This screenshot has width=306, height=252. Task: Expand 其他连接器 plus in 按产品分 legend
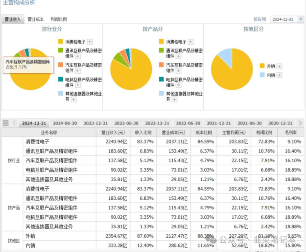click(x=174, y=99)
